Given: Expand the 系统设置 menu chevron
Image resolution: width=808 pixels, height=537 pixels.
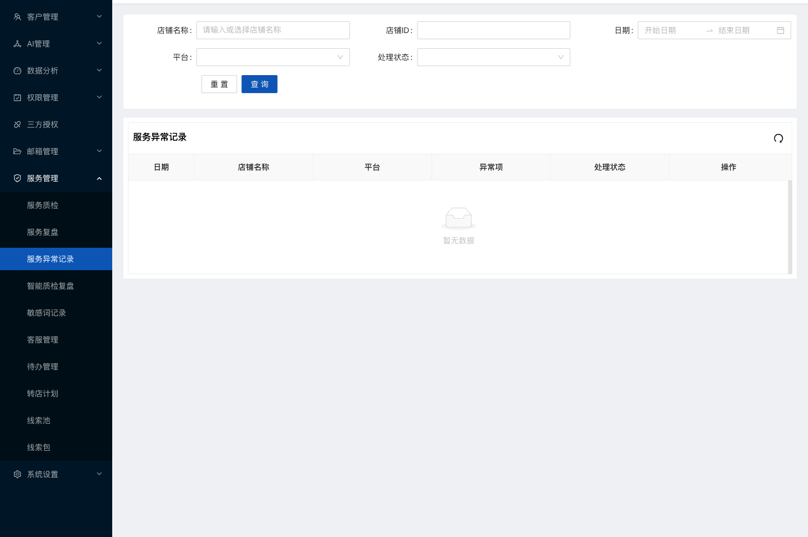Looking at the screenshot, I should pyautogui.click(x=99, y=474).
